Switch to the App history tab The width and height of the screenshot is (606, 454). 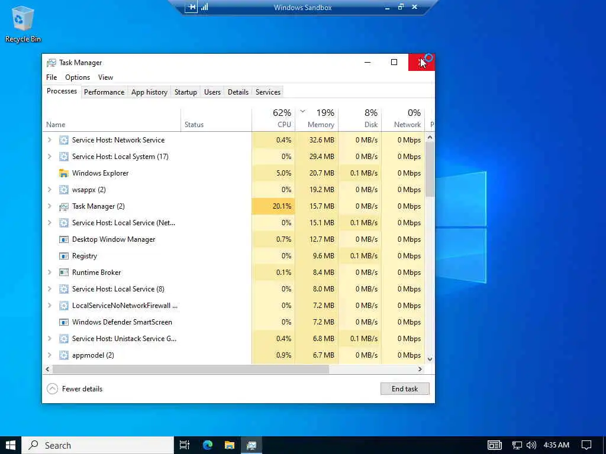click(149, 92)
